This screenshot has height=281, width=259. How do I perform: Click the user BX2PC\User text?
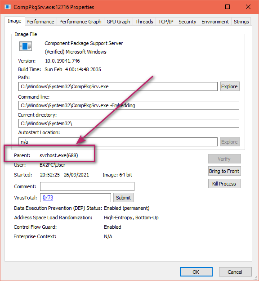pos(53,165)
